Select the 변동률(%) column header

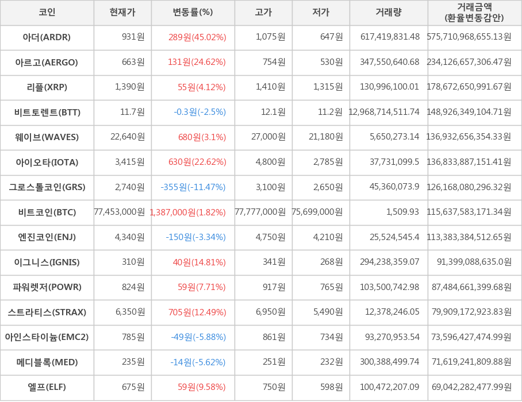(x=193, y=13)
